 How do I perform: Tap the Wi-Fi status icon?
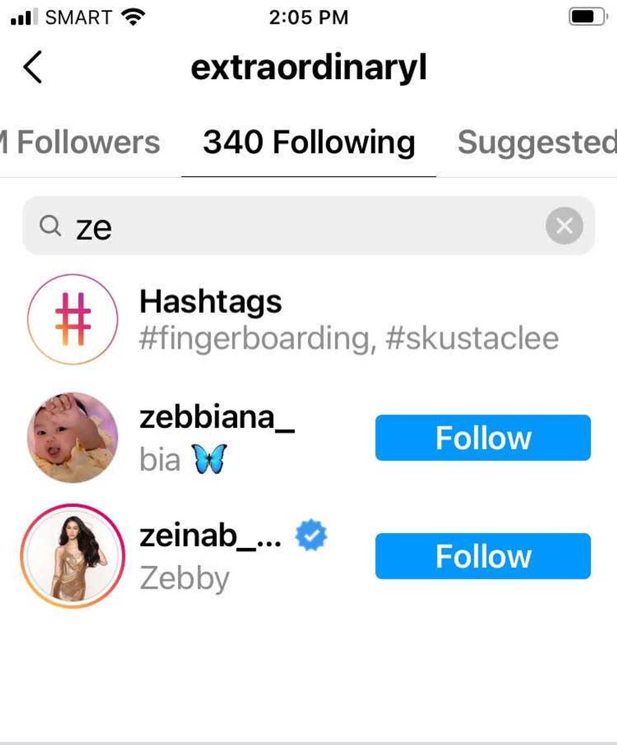click(x=132, y=17)
